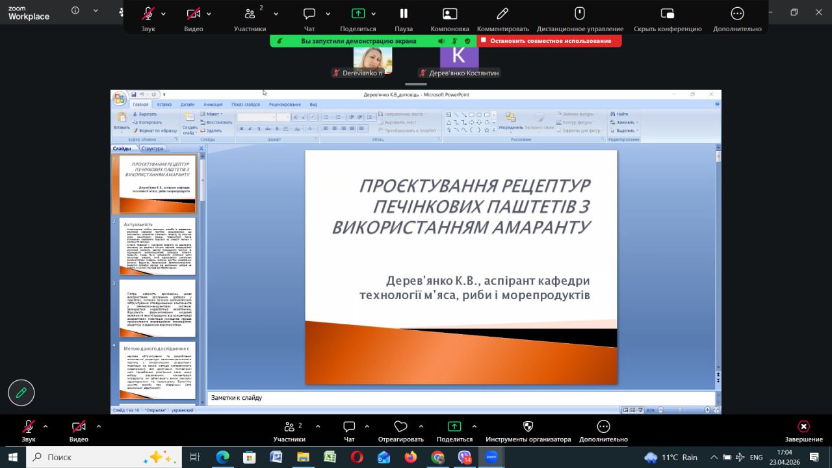The image size is (832, 468).
Task: Unmute microphone with top Звук button
Action: tap(148, 14)
